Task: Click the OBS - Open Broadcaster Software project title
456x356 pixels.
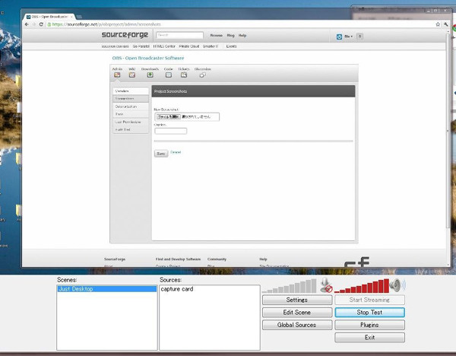Action: 148,59
